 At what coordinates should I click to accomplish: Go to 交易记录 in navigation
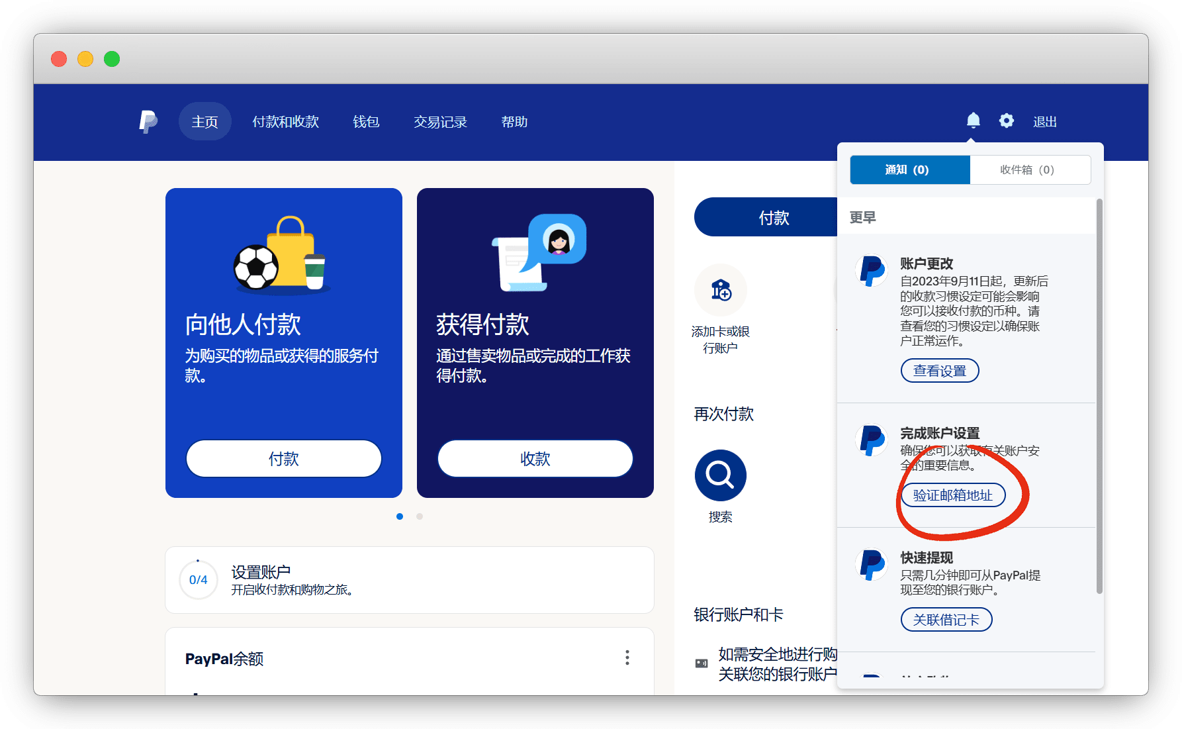click(440, 122)
